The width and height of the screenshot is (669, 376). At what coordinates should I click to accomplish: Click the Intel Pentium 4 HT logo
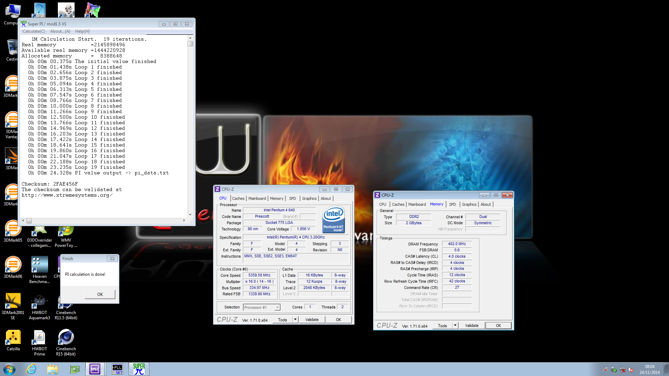coord(334,220)
